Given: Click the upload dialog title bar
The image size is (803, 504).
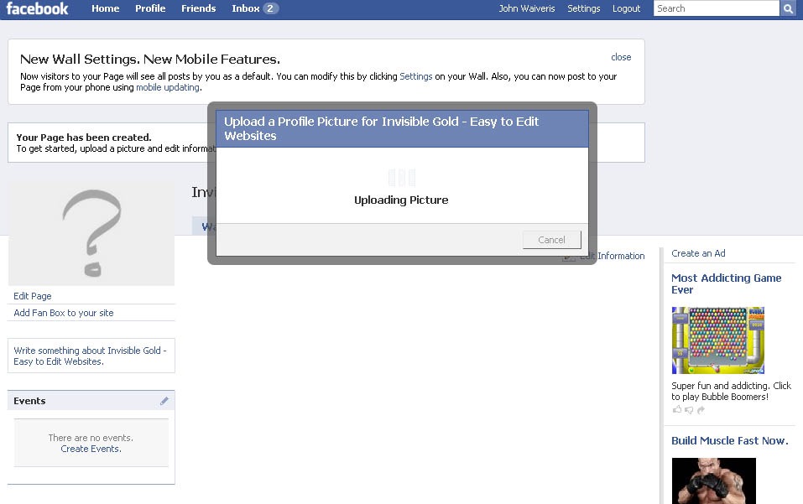Looking at the screenshot, I should 402,128.
